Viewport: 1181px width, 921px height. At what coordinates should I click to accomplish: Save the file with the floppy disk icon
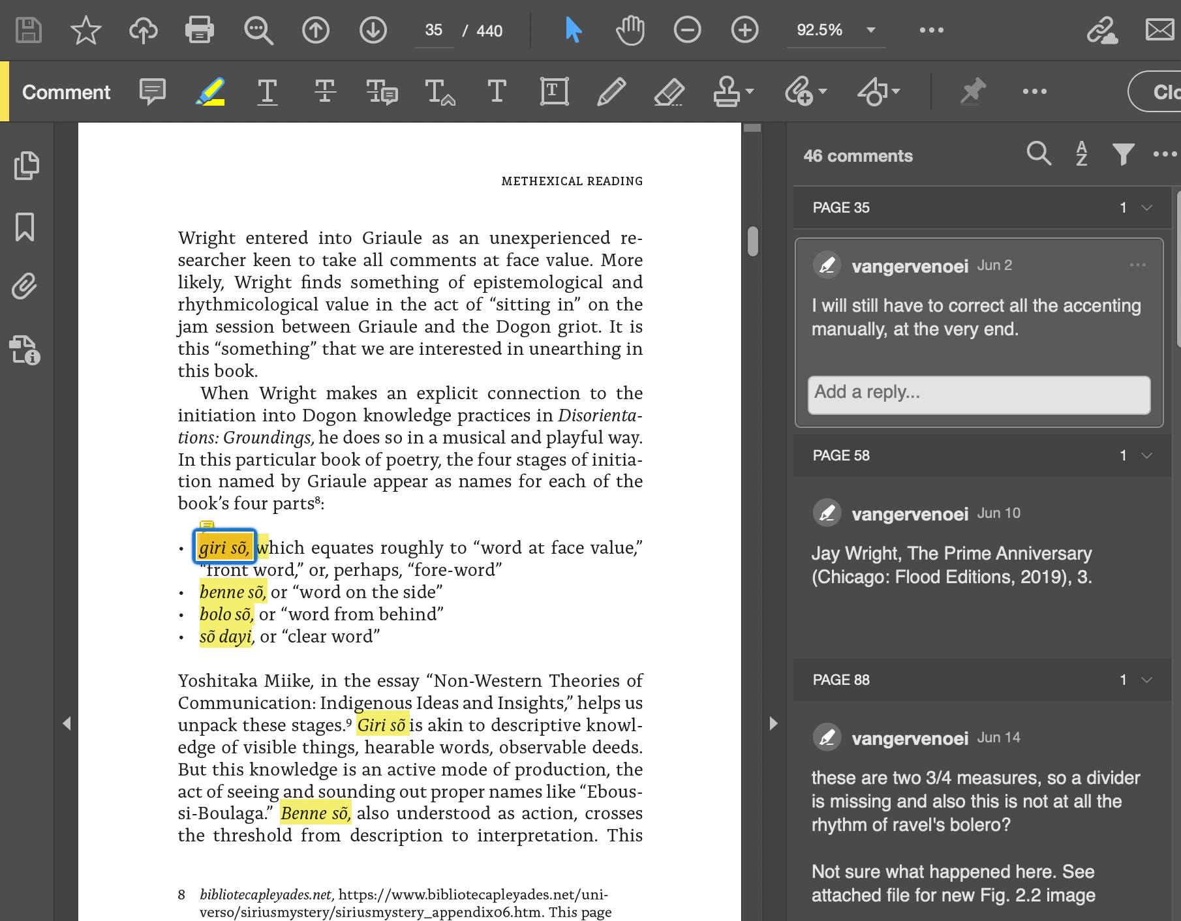pos(29,30)
